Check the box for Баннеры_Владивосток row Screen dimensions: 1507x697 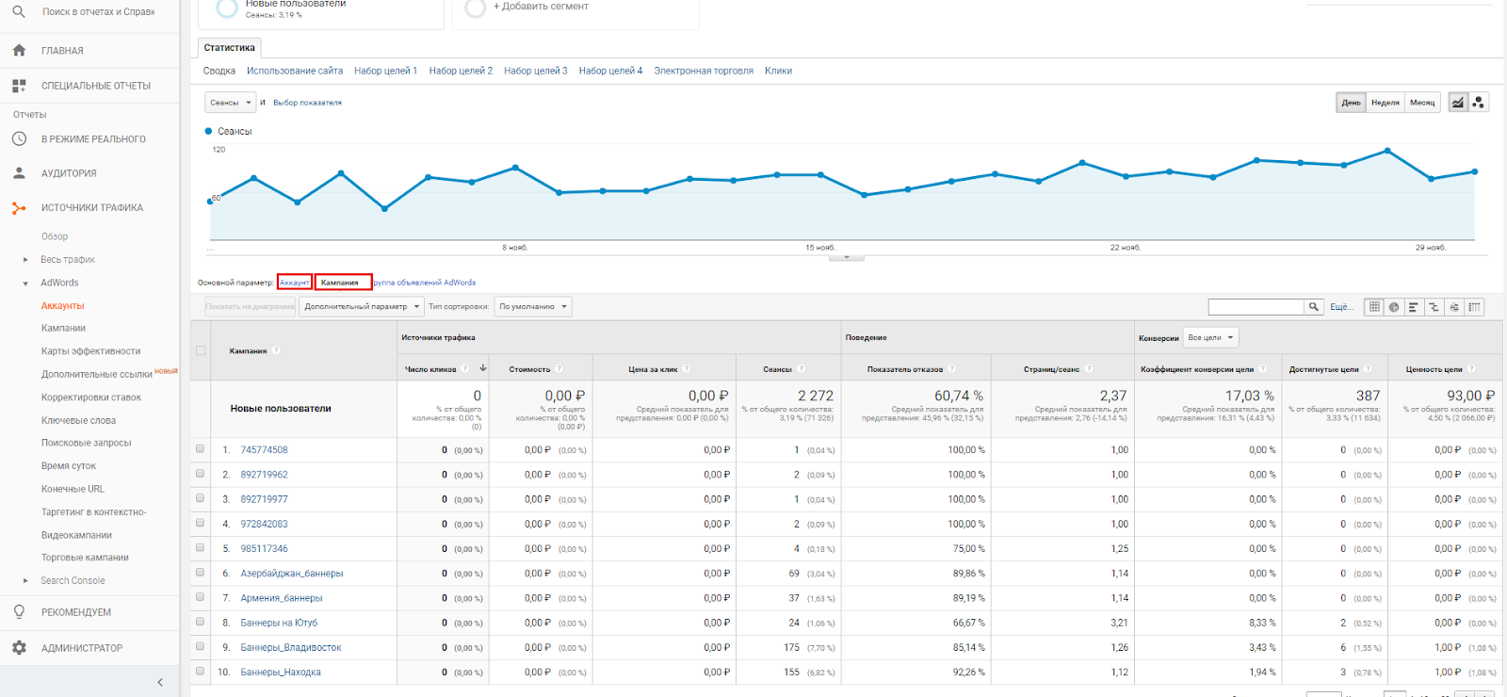point(200,646)
